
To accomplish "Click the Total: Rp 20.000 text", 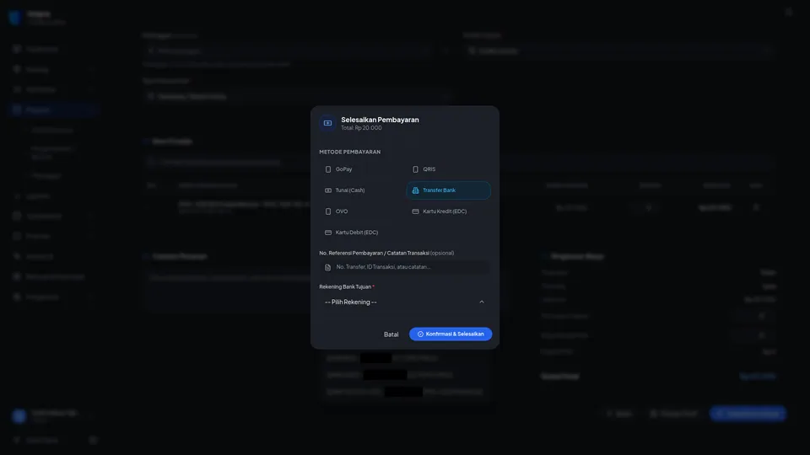I will tap(361, 128).
